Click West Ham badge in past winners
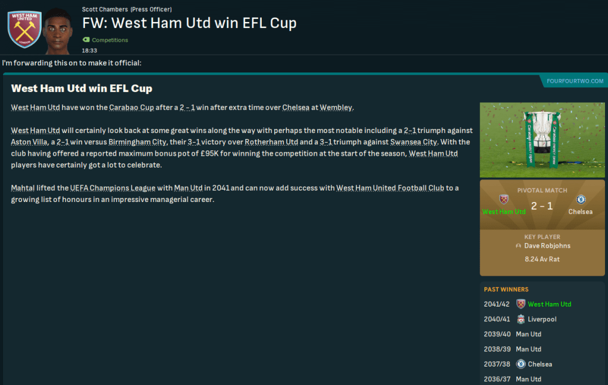The height and width of the screenshot is (385, 608). (x=521, y=304)
